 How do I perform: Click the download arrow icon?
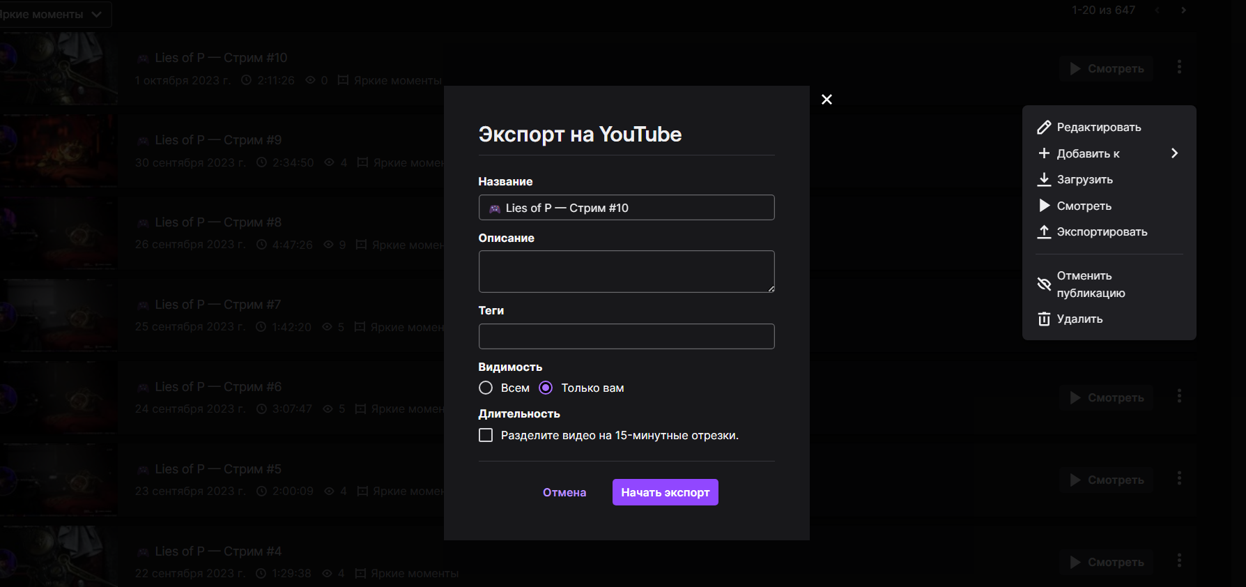(1044, 179)
